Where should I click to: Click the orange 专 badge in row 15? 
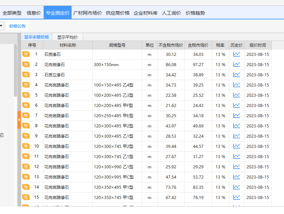point(26,197)
